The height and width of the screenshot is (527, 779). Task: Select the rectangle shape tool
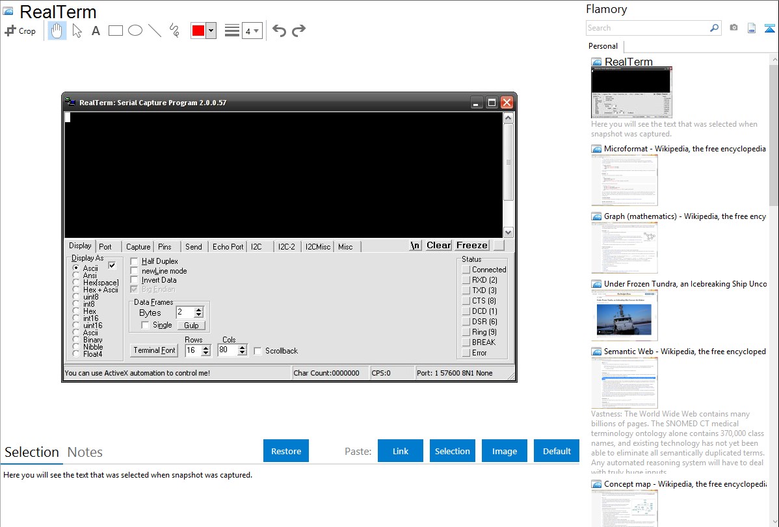tap(116, 31)
